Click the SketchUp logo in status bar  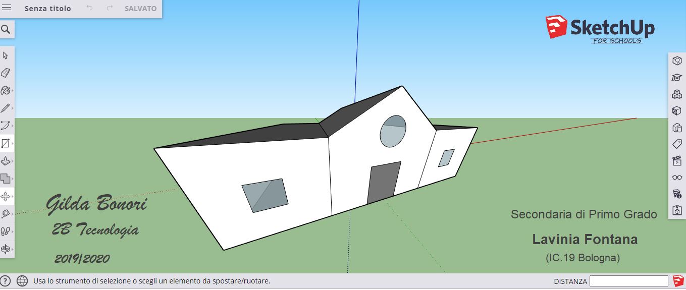point(678,280)
